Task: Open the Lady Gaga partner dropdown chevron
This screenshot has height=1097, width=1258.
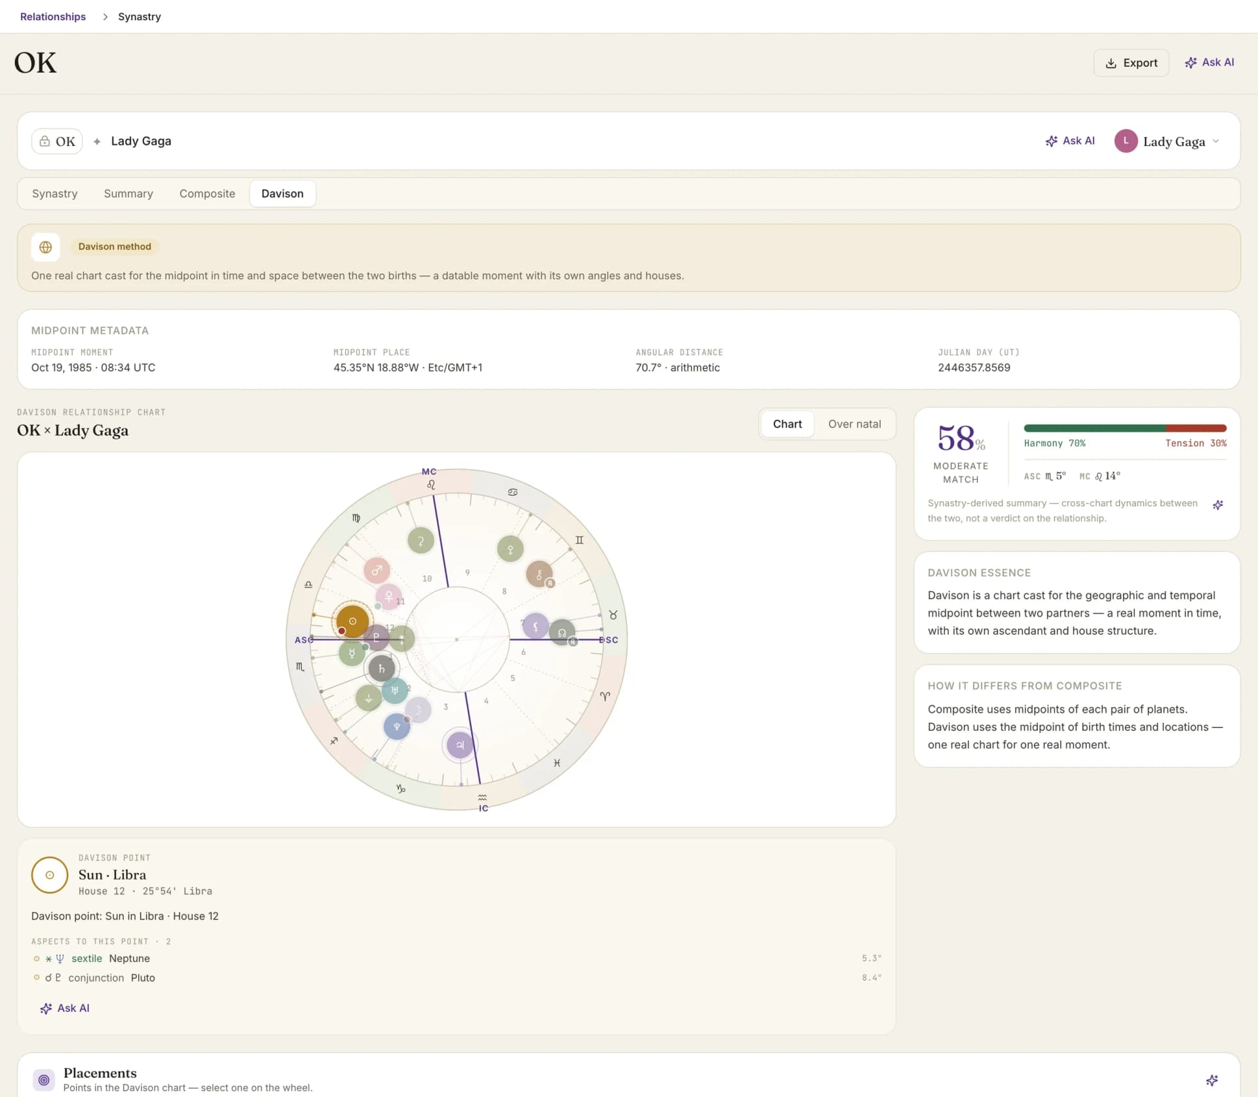Action: (1216, 141)
